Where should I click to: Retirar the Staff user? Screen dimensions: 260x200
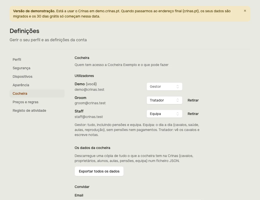193,114
